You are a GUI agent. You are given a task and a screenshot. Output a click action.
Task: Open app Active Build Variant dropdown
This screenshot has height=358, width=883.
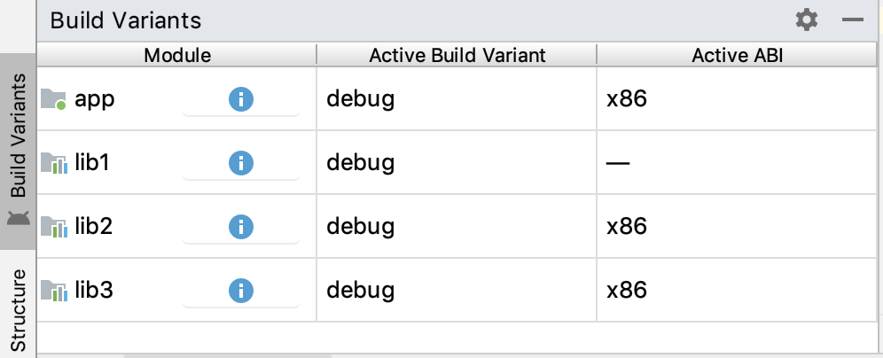coord(457,99)
